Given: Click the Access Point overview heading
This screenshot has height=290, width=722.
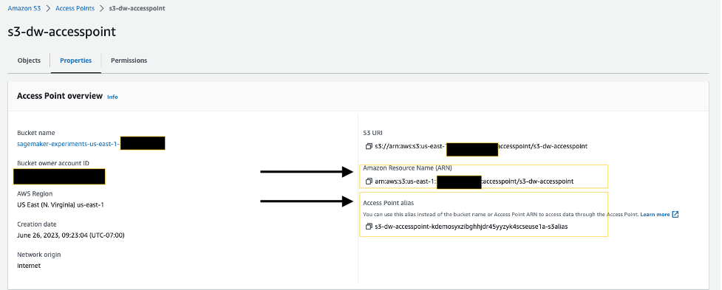Looking at the screenshot, I should (59, 96).
